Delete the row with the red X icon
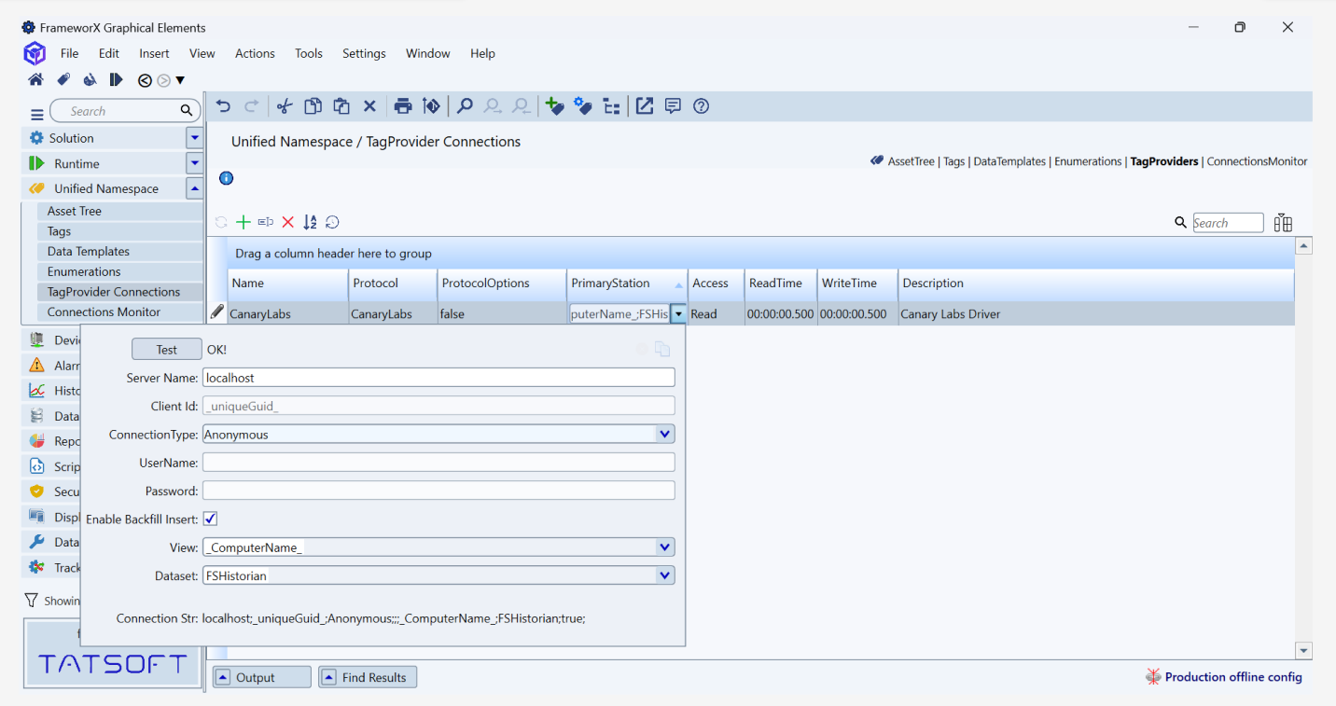The height and width of the screenshot is (706, 1336). [288, 222]
